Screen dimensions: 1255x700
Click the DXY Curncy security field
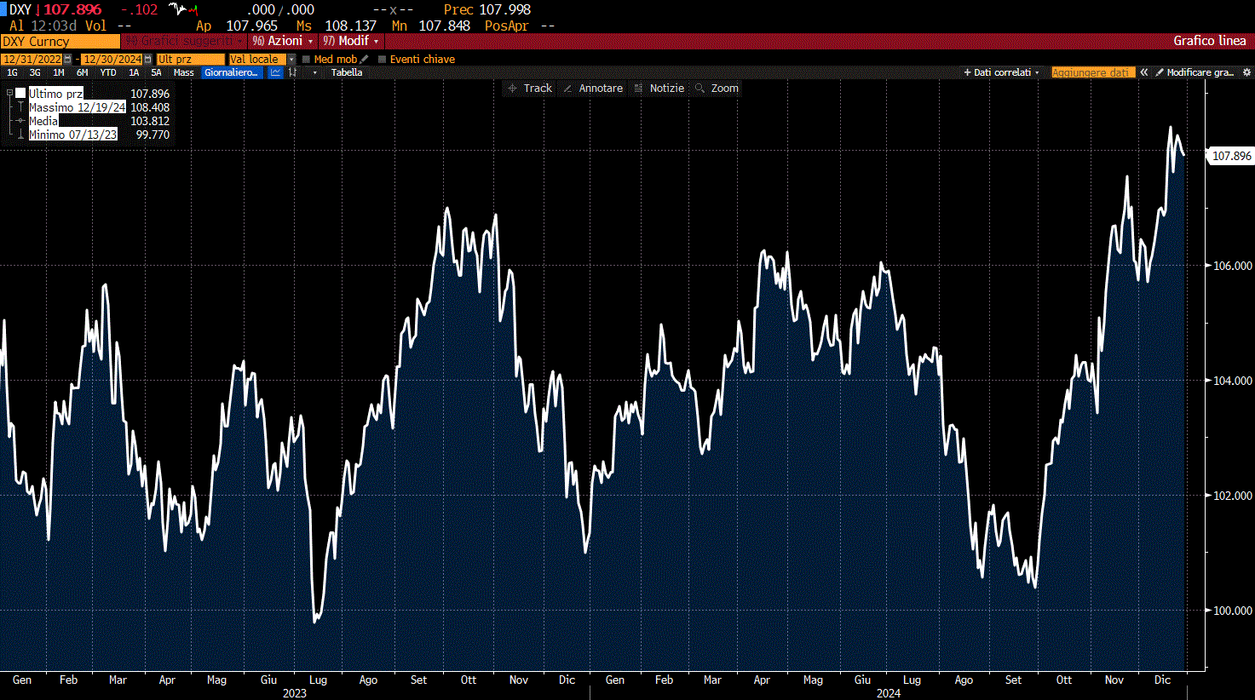(x=60, y=41)
